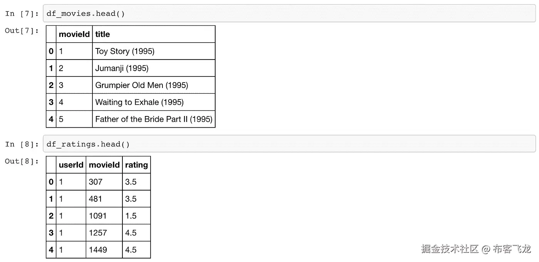Click the movieId 1449 cell
The image size is (539, 262).
click(98, 250)
